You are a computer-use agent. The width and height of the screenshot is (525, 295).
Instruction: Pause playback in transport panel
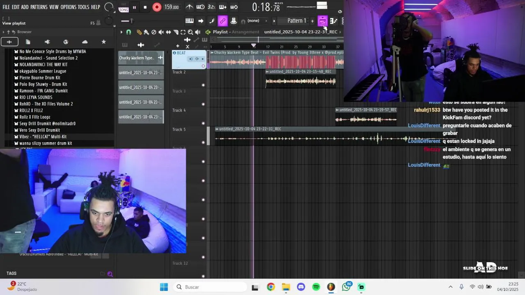pos(134,7)
